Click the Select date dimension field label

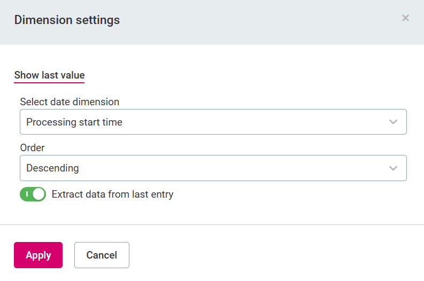pyautogui.click(x=70, y=102)
